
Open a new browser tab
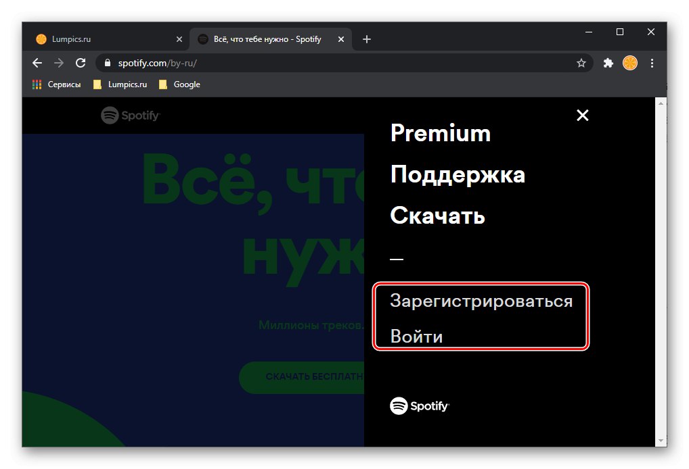tap(367, 39)
